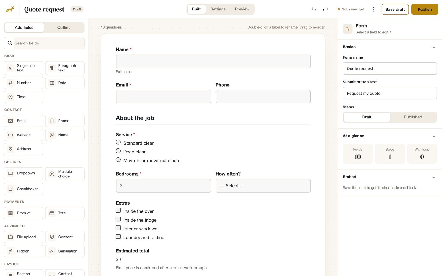Click the Search fields input
The image size is (442, 276).
coord(44,43)
